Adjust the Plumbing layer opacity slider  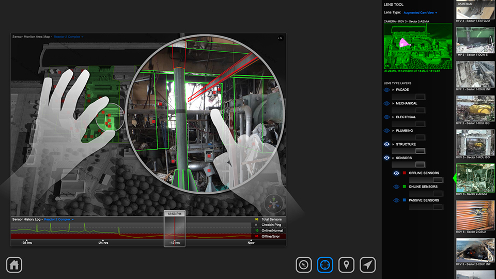pos(409,137)
